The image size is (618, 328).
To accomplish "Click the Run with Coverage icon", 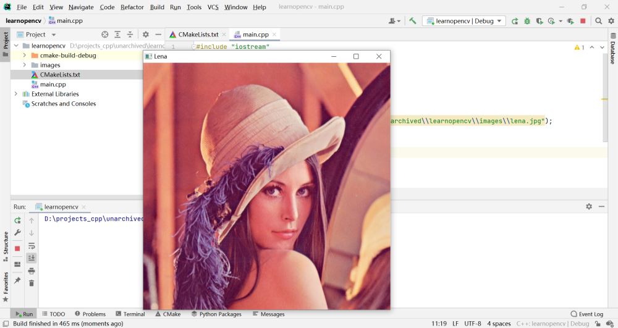I will pyautogui.click(x=539, y=21).
